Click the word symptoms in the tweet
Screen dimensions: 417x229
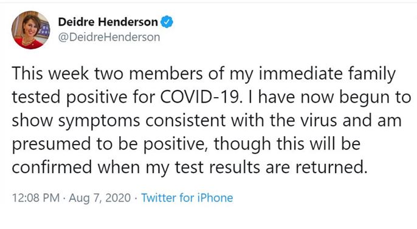pyautogui.click(x=99, y=121)
